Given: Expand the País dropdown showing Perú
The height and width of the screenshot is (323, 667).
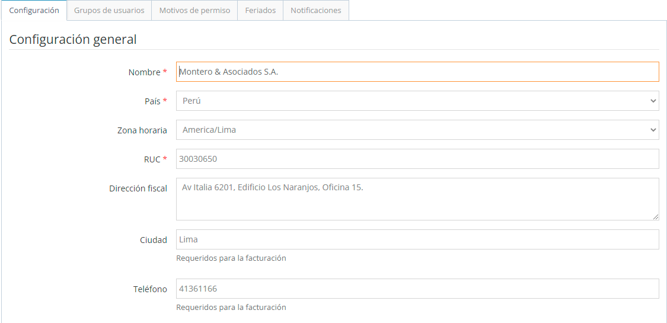Looking at the screenshot, I should pyautogui.click(x=417, y=101).
